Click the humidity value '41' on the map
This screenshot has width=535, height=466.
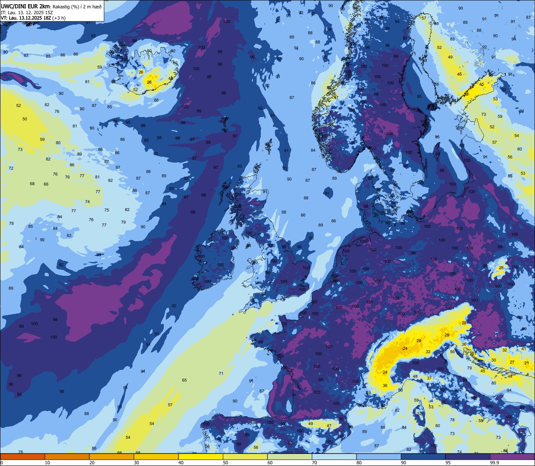[524, 349]
